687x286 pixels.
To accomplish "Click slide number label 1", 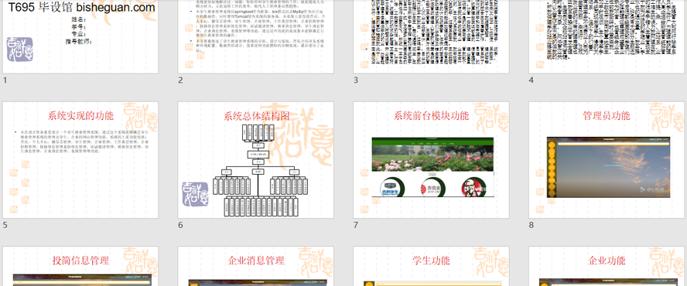I will coord(5,80).
